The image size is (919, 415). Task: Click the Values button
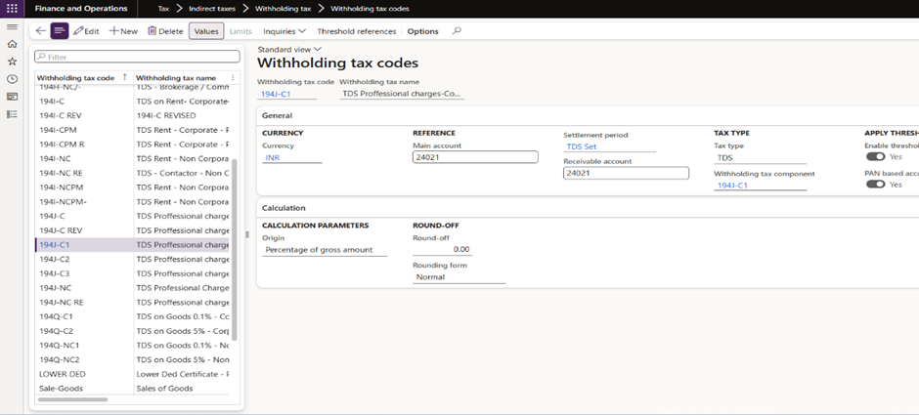tap(206, 31)
